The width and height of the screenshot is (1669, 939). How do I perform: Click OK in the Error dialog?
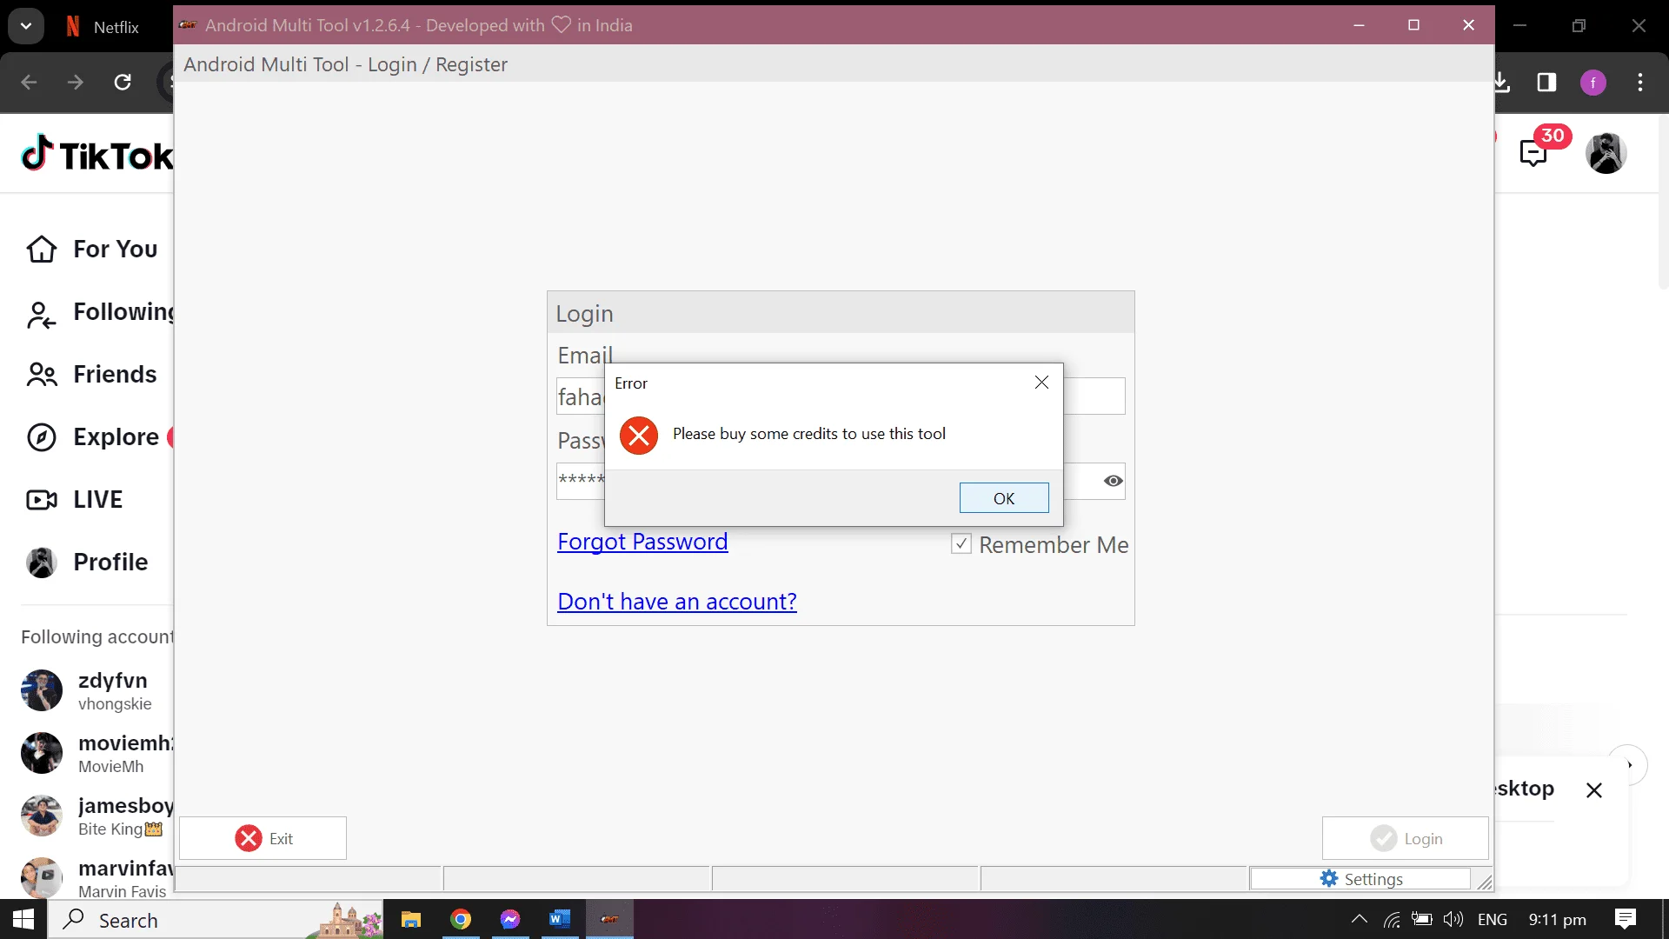pos(1004,498)
